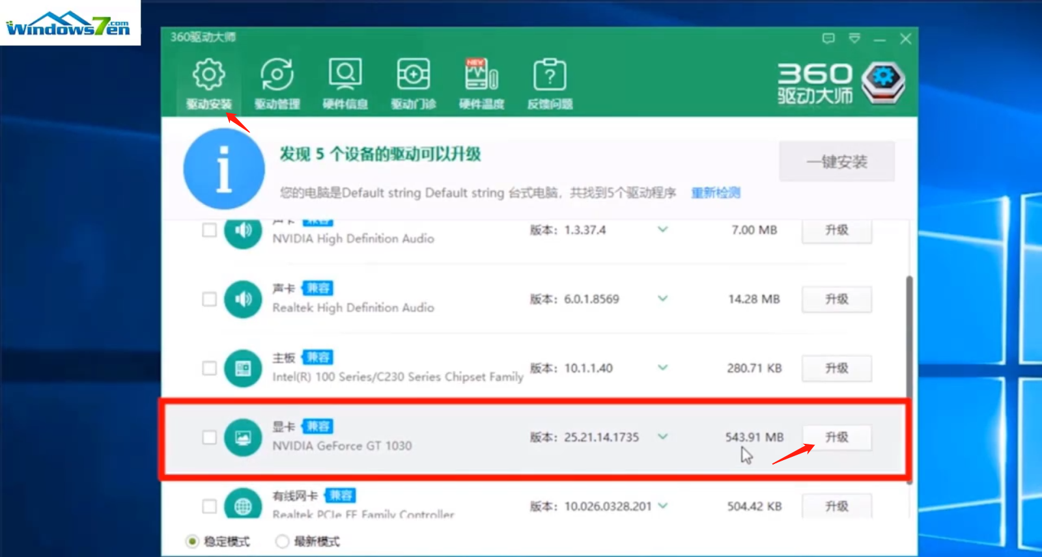Open the title bar dropdown menu icon
Viewport: 1042px width, 557px height.
coord(854,38)
